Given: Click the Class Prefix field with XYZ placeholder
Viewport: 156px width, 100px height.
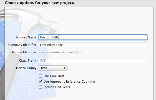Looking at the screenshot, I should pyautogui.click(x=93, y=60).
